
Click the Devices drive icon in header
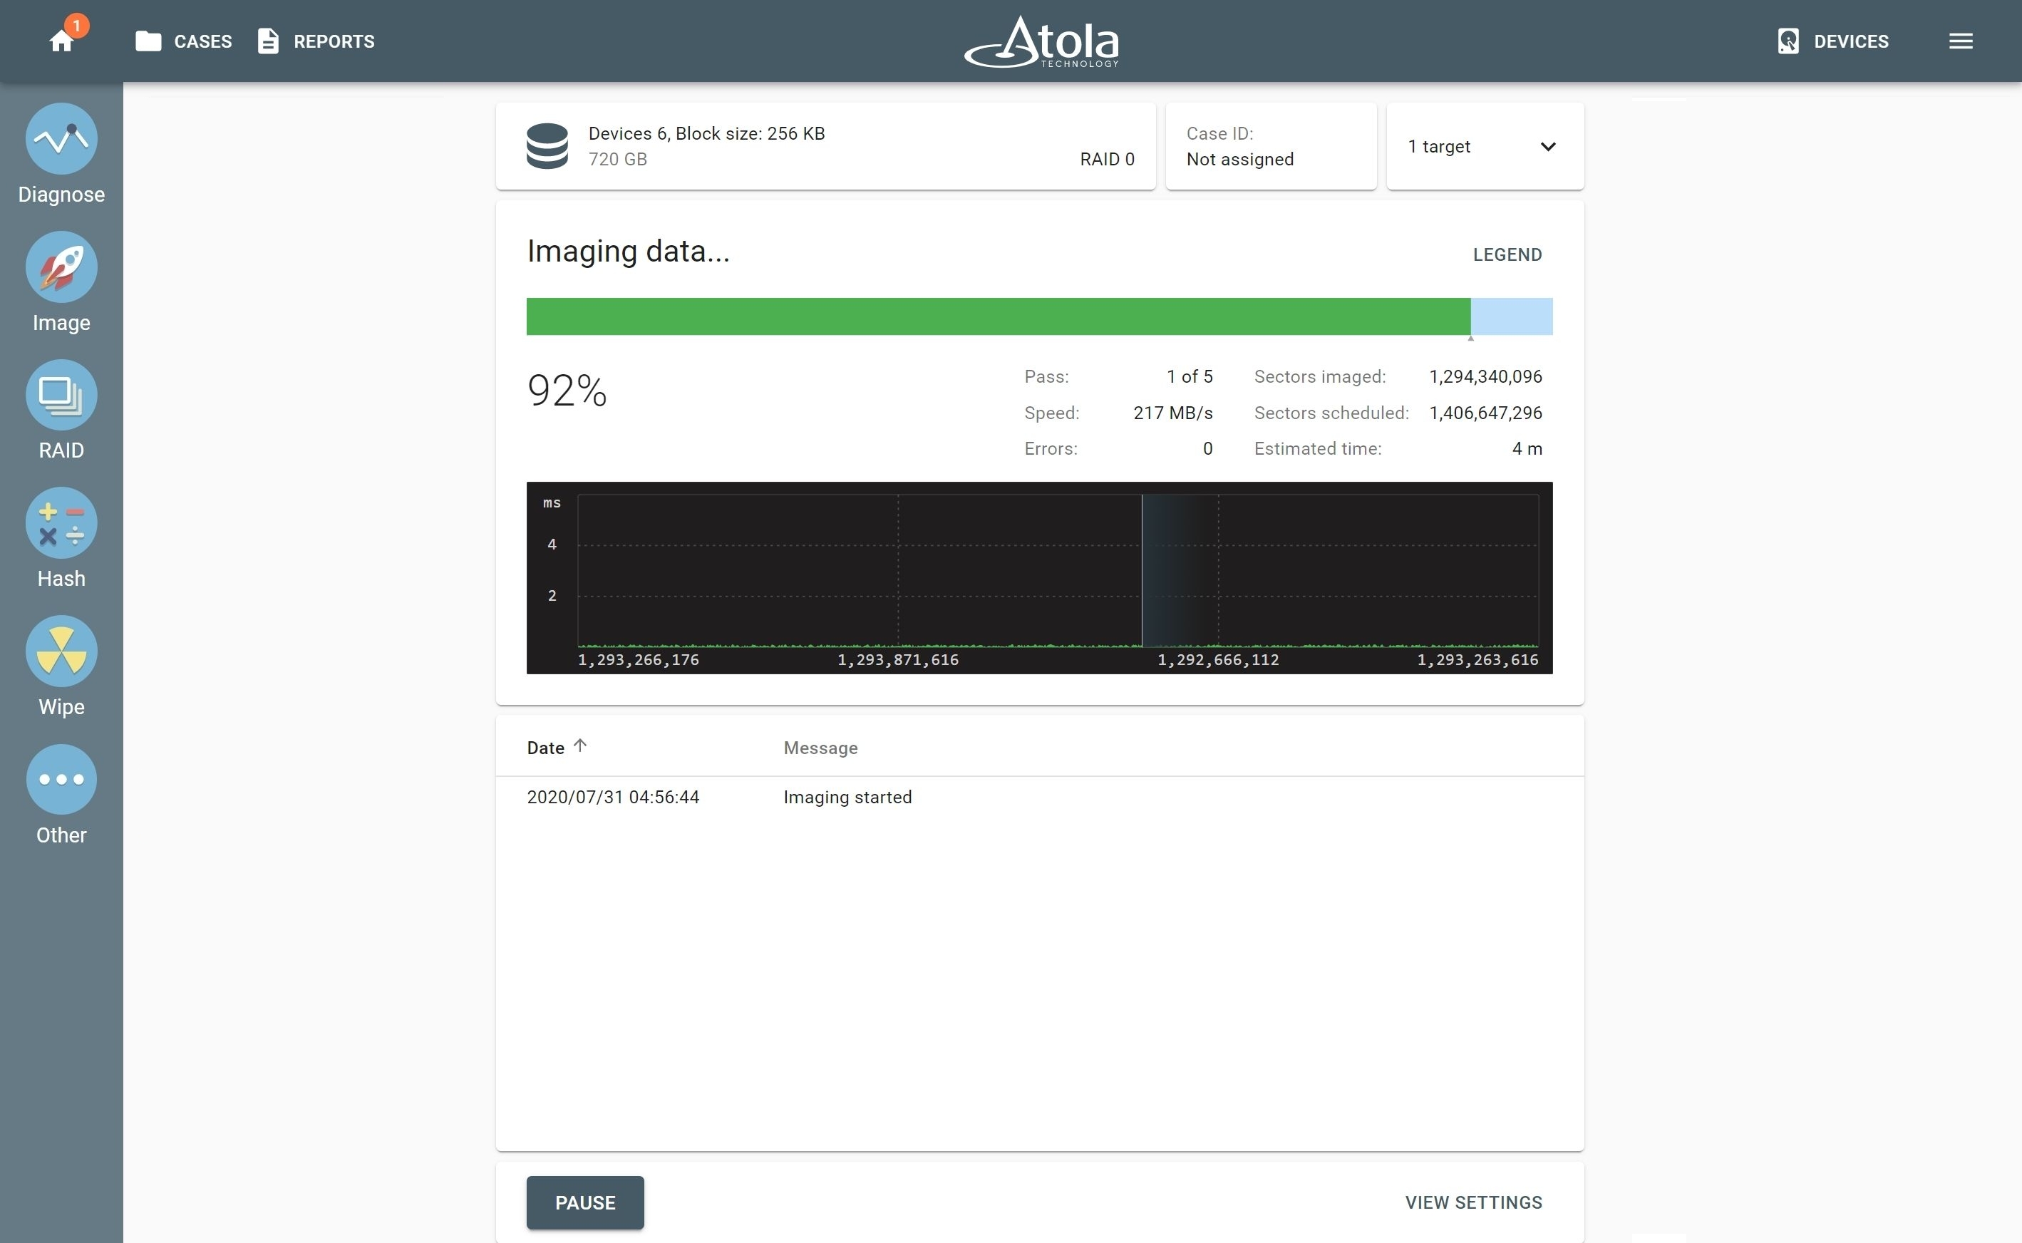tap(1788, 41)
